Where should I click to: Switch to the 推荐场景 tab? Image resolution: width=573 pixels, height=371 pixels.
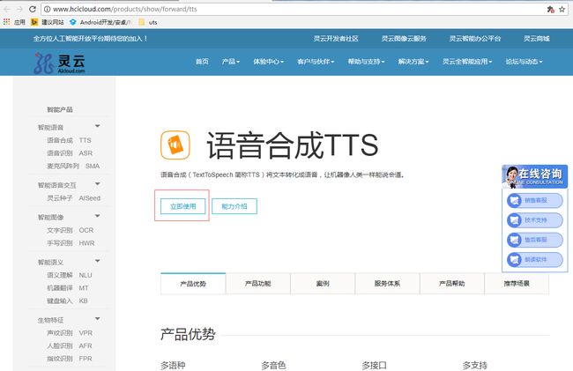517,284
